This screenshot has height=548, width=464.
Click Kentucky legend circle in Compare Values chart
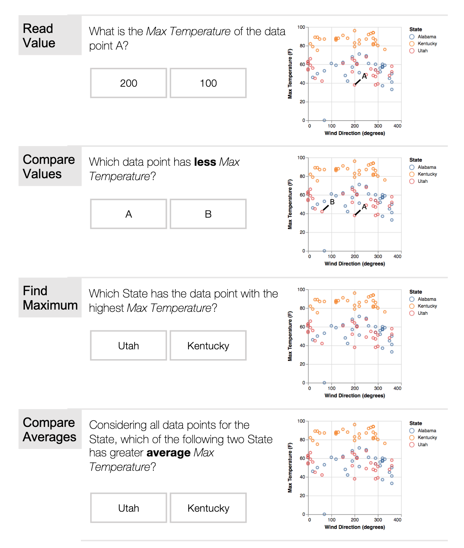[412, 174]
